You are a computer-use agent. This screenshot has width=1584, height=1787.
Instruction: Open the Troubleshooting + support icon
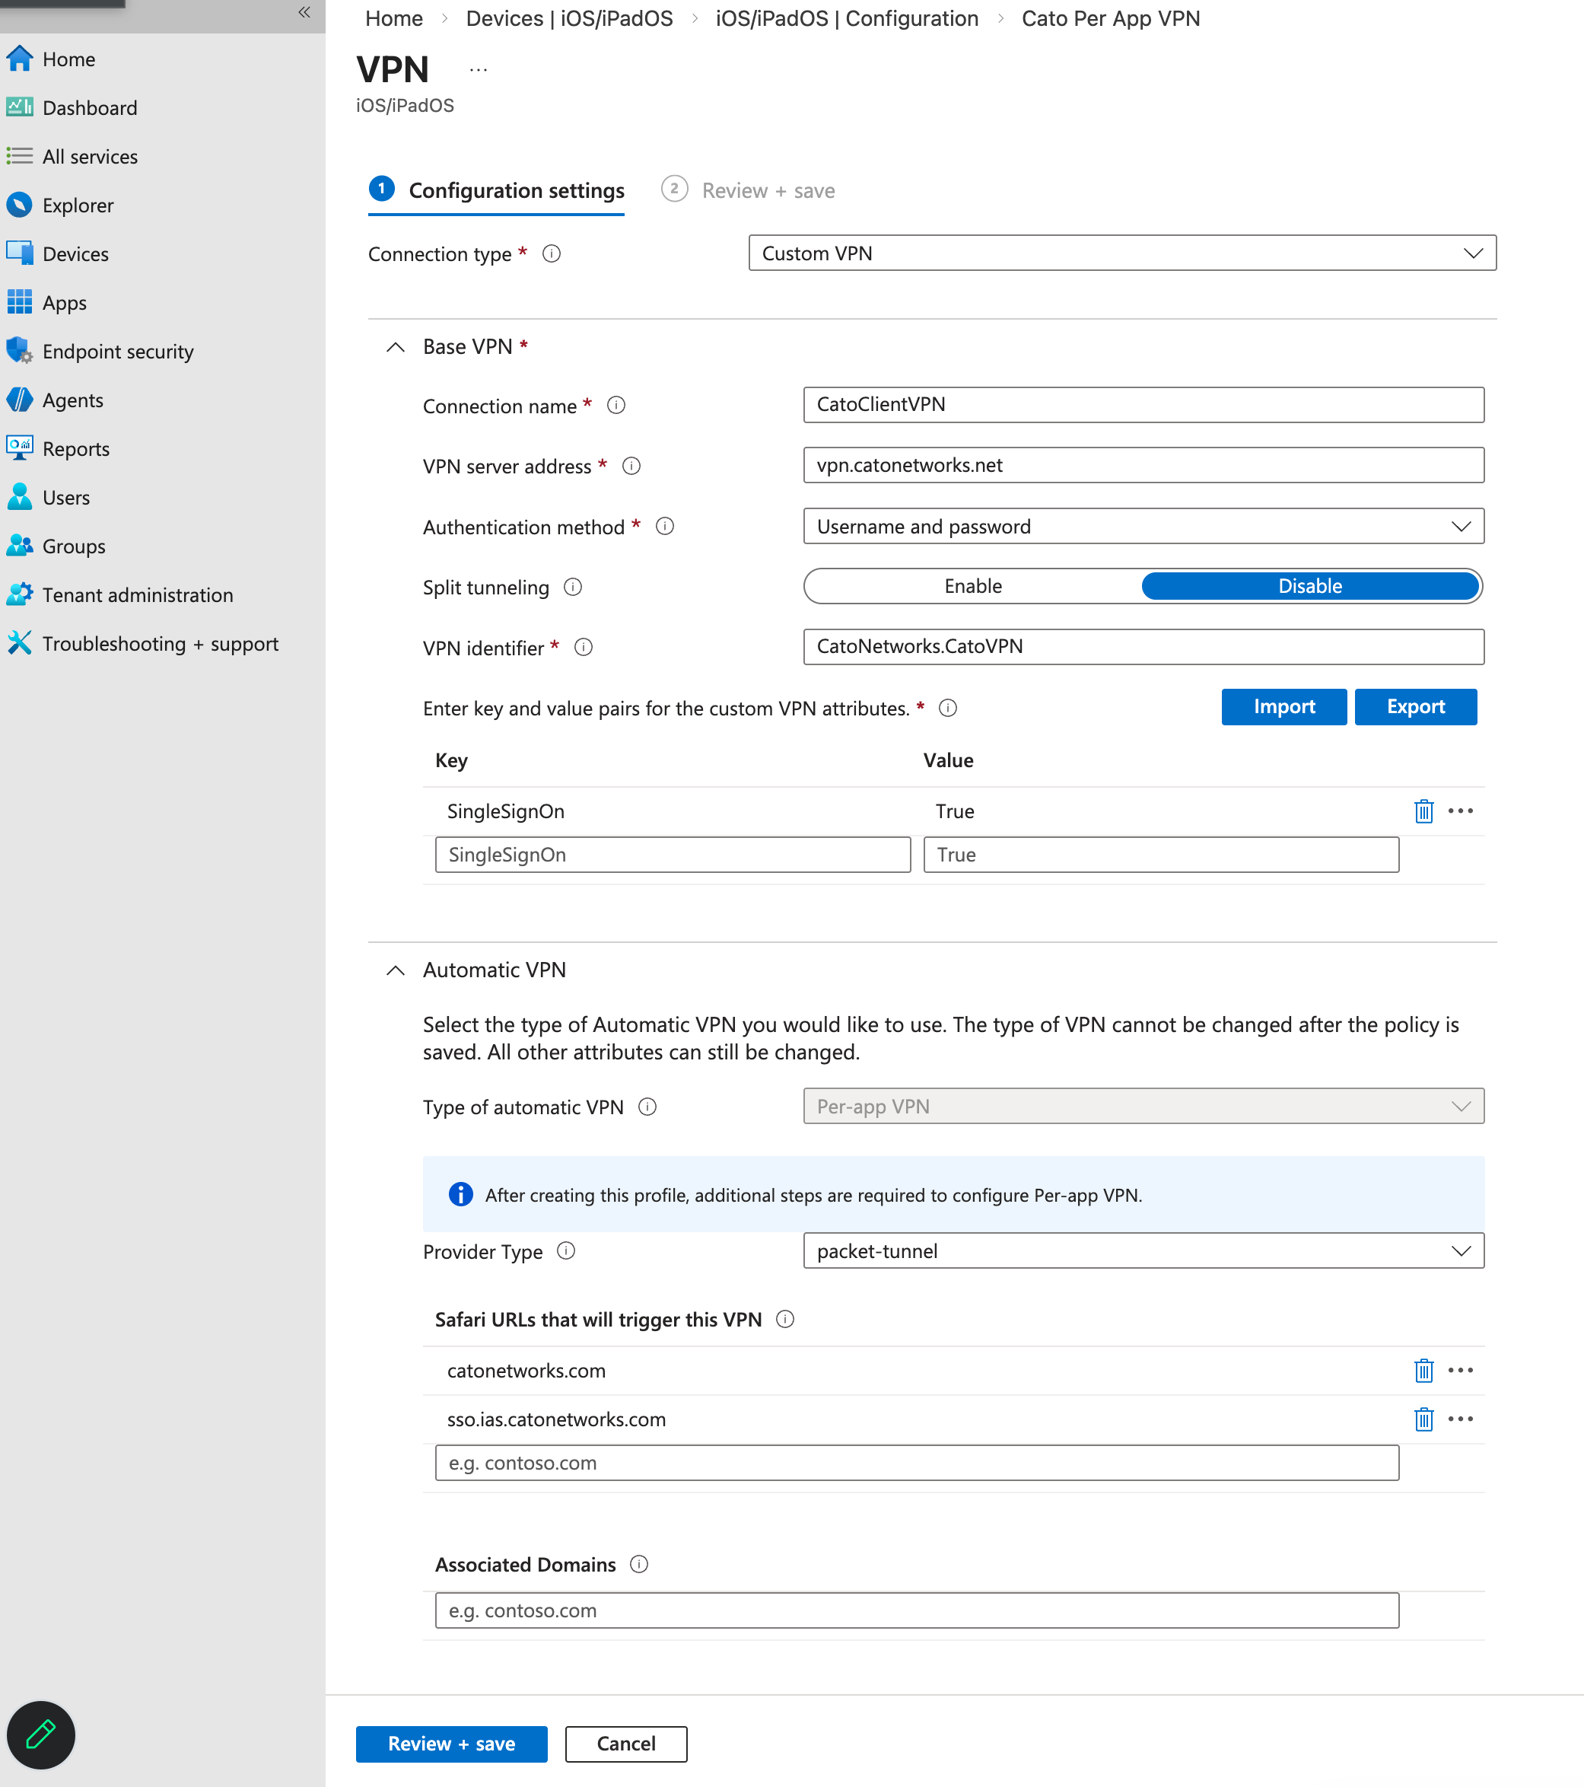pyautogui.click(x=19, y=642)
